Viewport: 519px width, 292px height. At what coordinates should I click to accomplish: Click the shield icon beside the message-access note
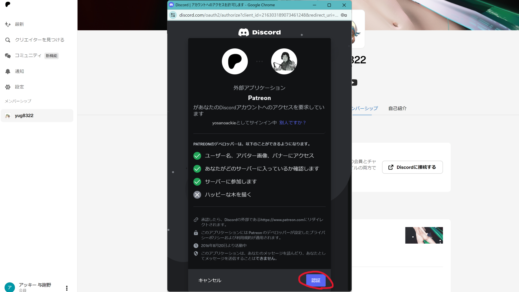(196, 254)
